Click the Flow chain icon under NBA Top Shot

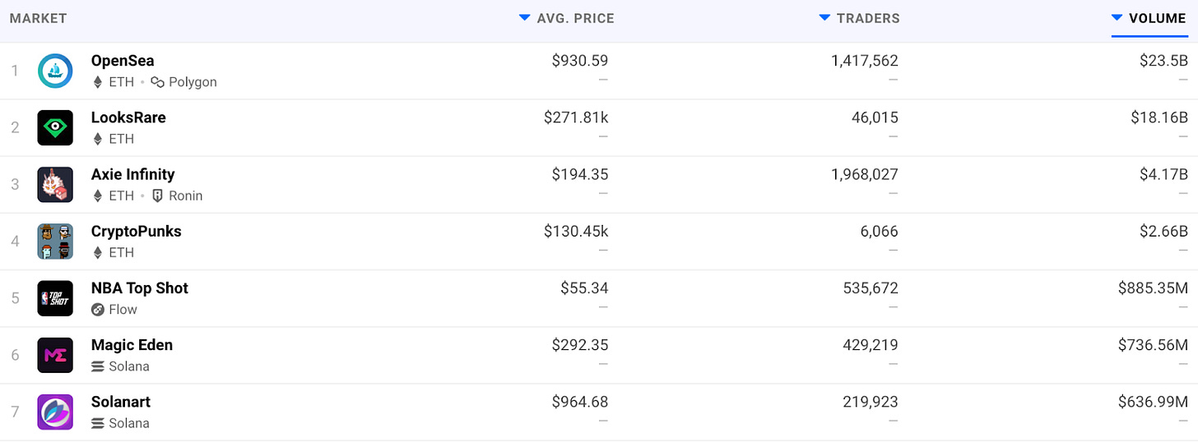(x=98, y=310)
